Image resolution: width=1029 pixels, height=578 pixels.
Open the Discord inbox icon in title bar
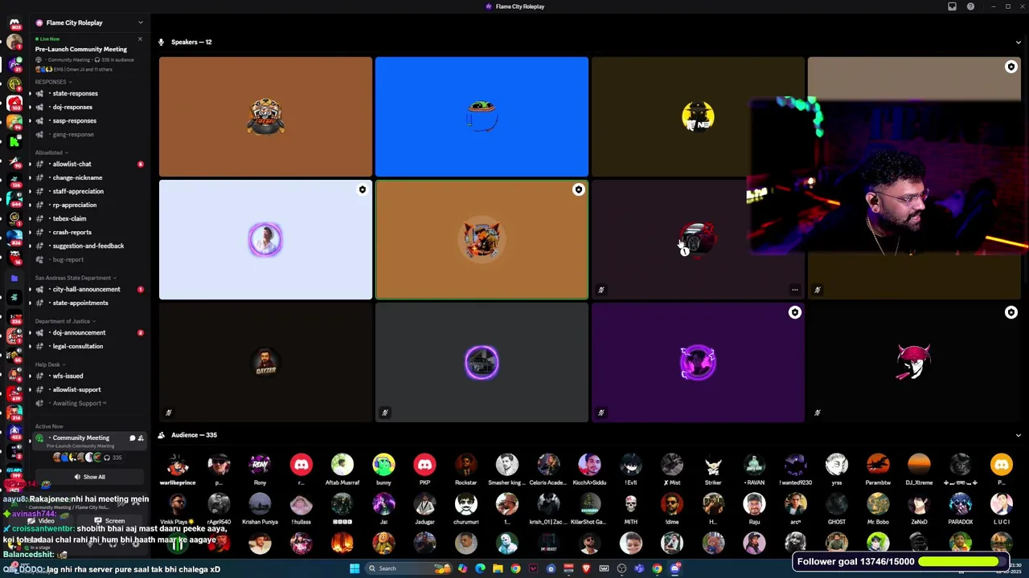tap(952, 6)
